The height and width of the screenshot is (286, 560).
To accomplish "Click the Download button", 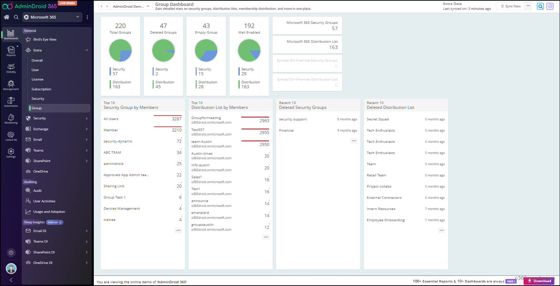I will tap(539, 281).
